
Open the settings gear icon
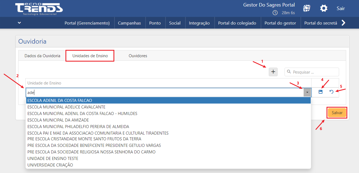tap(324, 8)
